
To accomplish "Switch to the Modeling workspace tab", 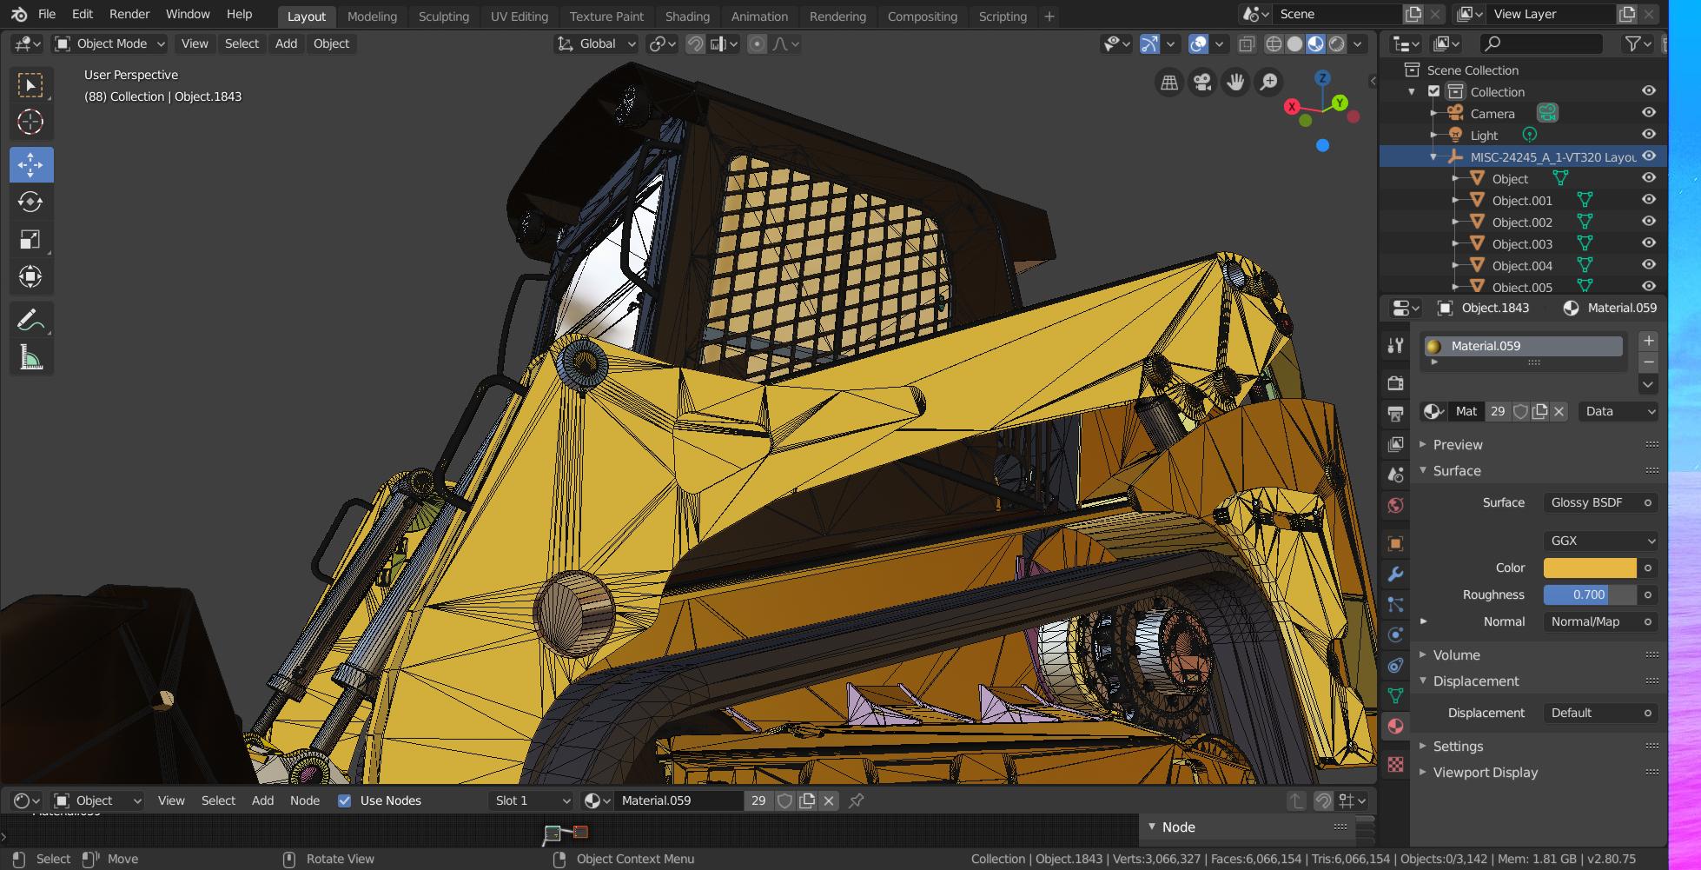I will (x=372, y=16).
